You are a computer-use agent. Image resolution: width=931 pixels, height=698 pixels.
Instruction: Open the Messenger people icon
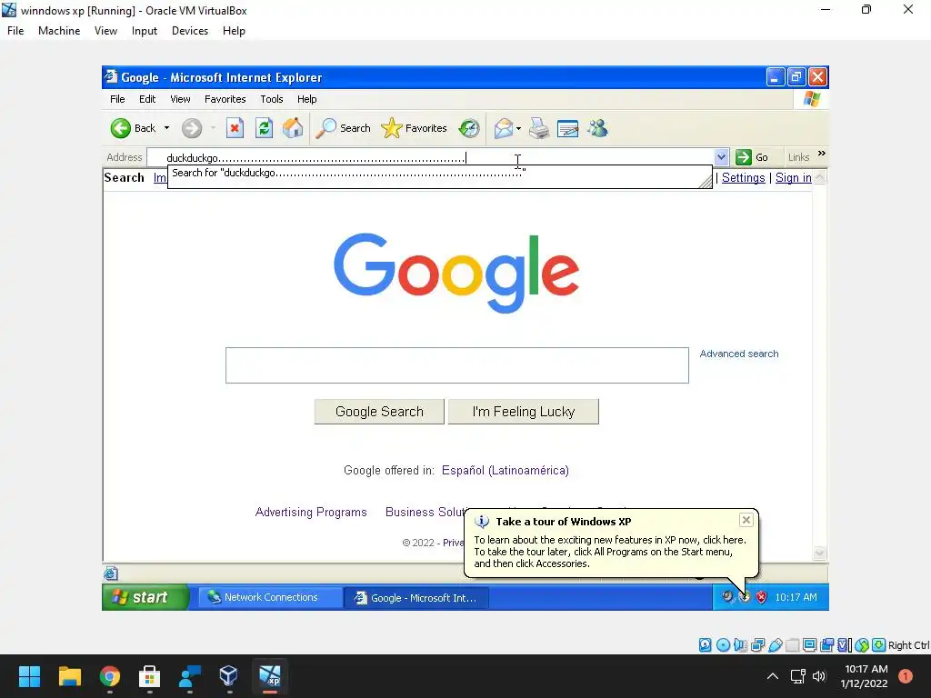pos(598,128)
